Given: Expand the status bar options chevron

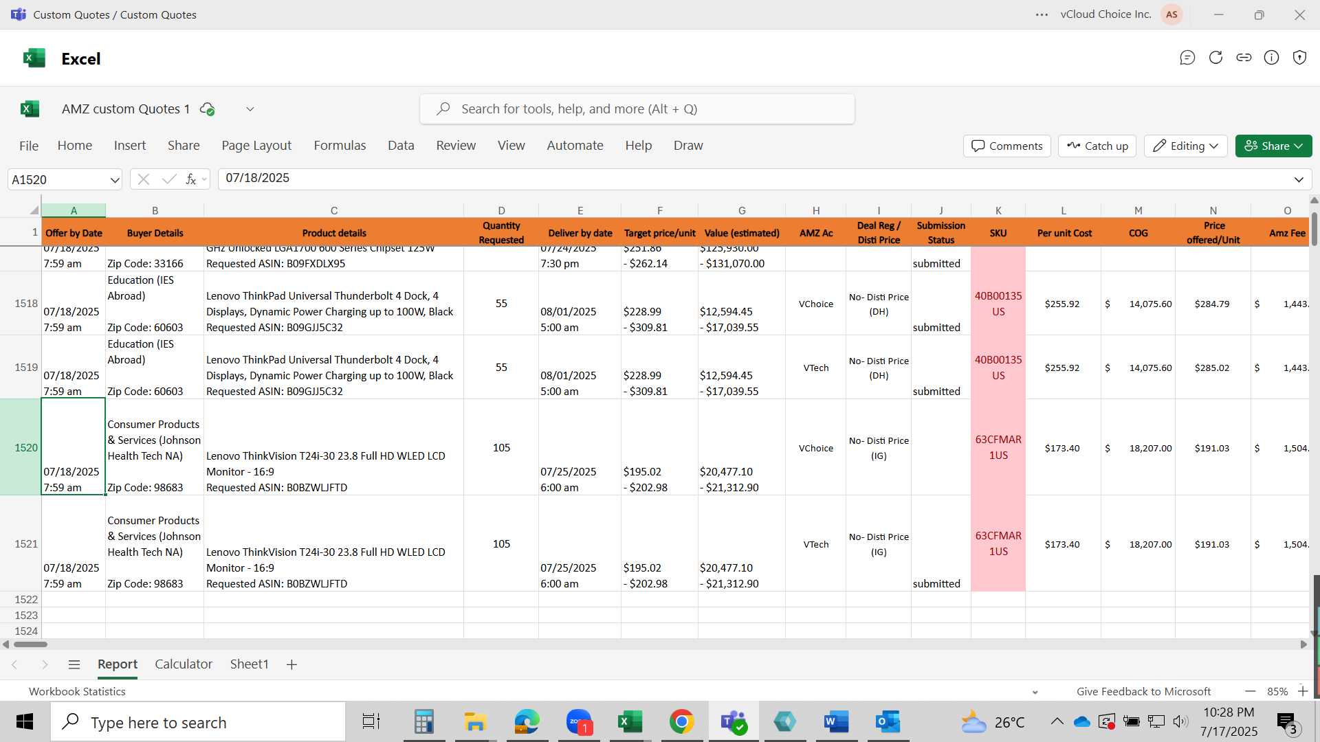Looking at the screenshot, I should tap(1035, 692).
